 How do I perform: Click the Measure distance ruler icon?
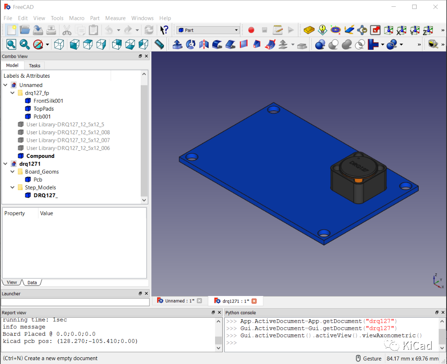[159, 44]
